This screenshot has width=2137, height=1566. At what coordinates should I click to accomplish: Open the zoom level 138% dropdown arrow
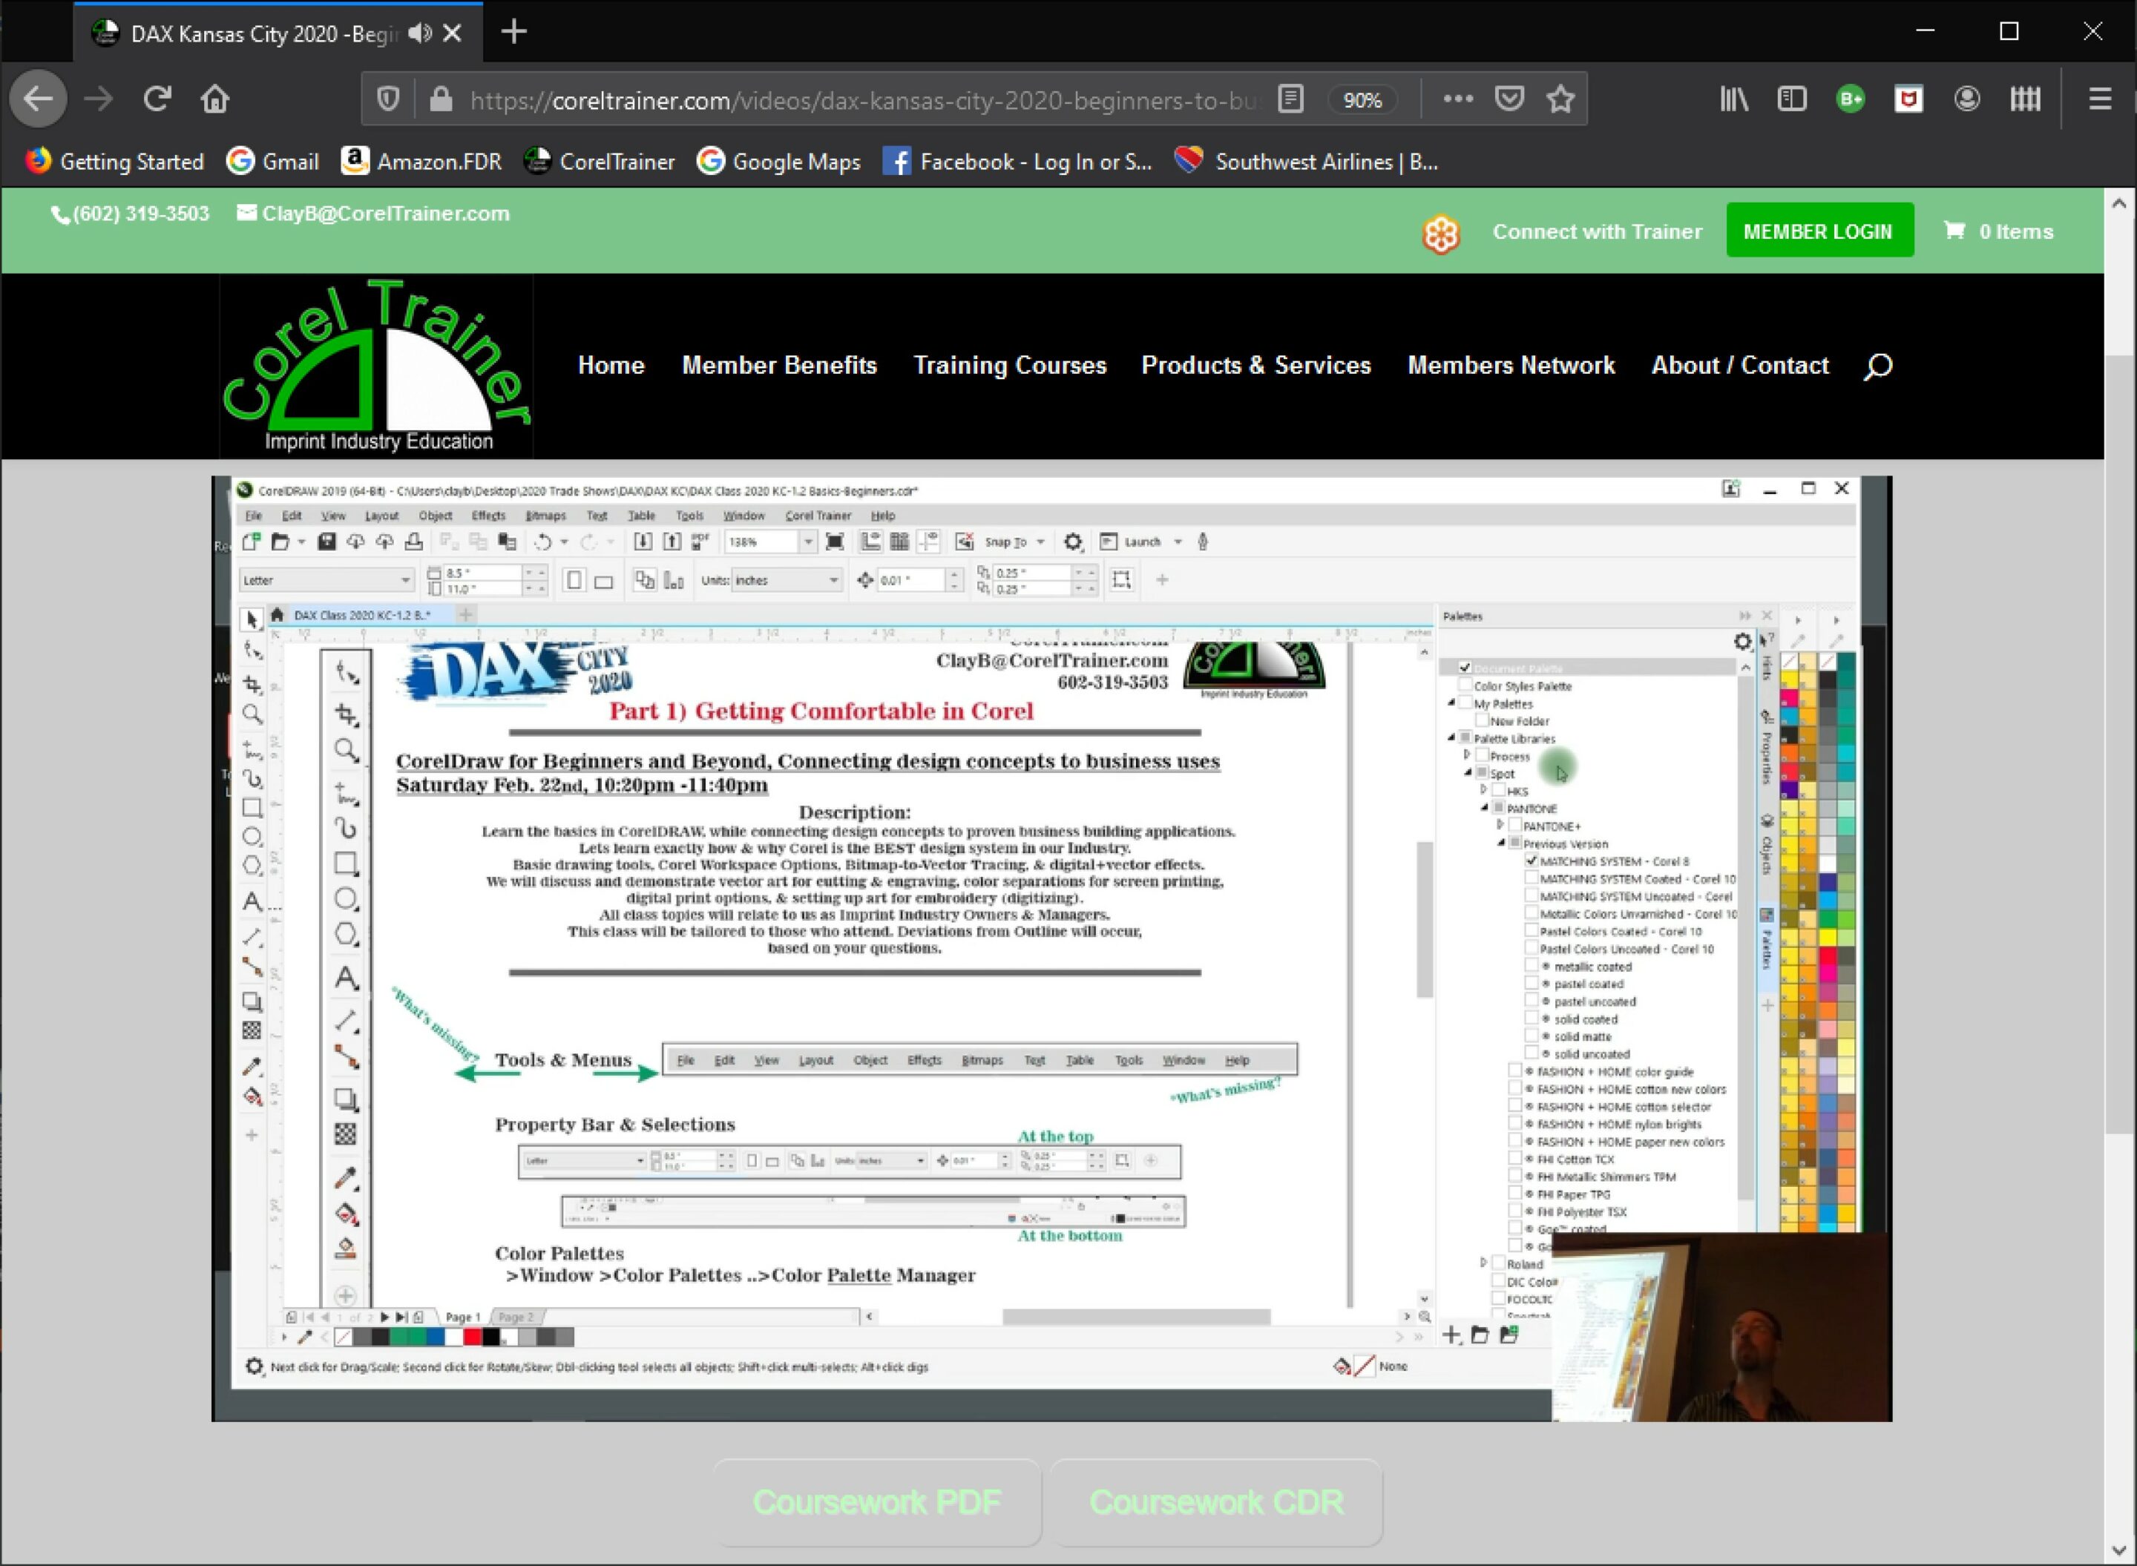808,542
